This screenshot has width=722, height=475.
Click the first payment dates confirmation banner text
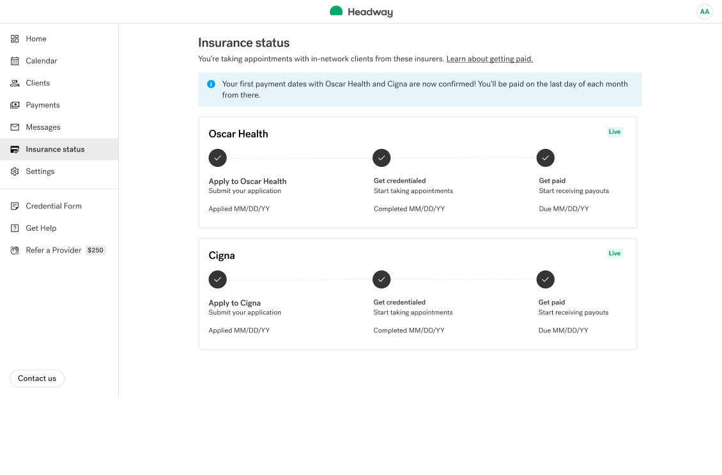(424, 90)
